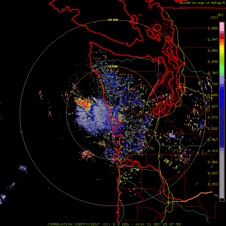This screenshot has height=226, width=226.
Task: Click the 0.787 scale label
Action: click(213, 73)
